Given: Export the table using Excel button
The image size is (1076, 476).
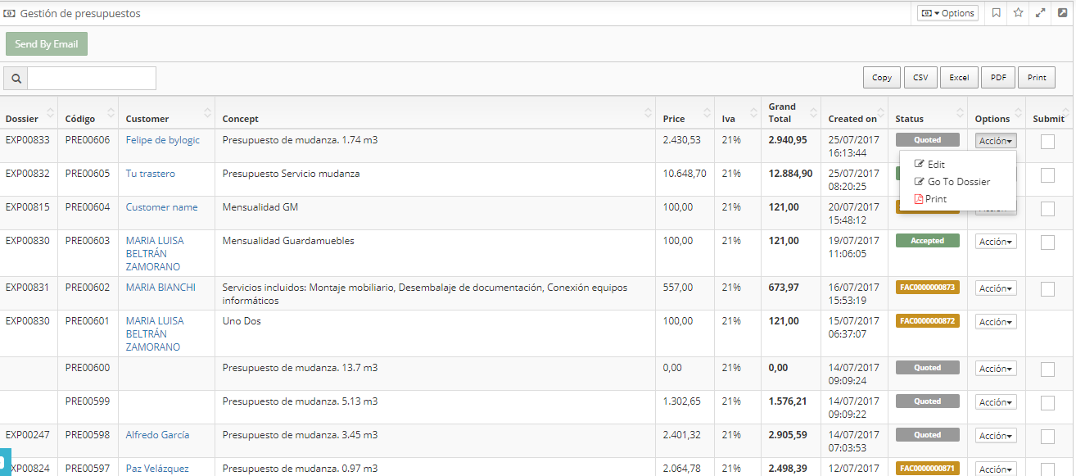Looking at the screenshot, I should pyautogui.click(x=959, y=78).
